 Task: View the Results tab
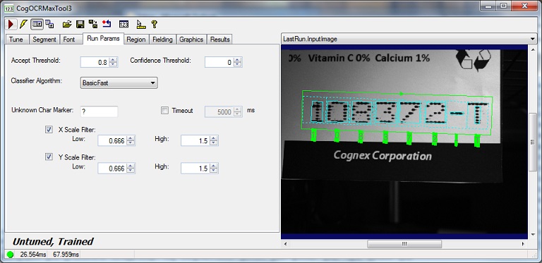220,39
